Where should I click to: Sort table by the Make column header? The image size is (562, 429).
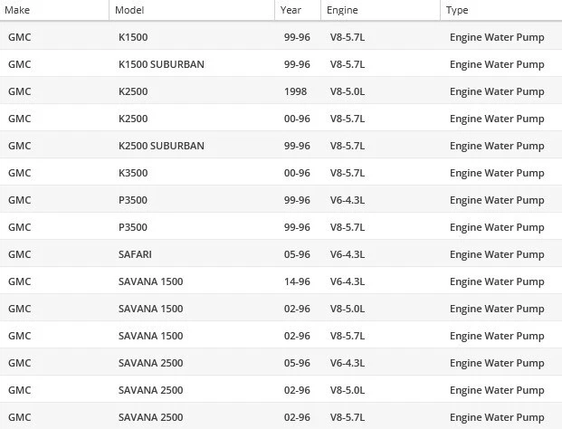(18, 10)
